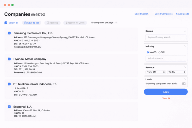Viewport: 192px width, 128px height.
Task: Open the revenue From dropdown
Action: pos(155,72)
